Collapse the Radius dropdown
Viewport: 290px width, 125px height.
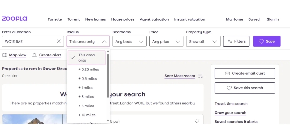(x=88, y=42)
